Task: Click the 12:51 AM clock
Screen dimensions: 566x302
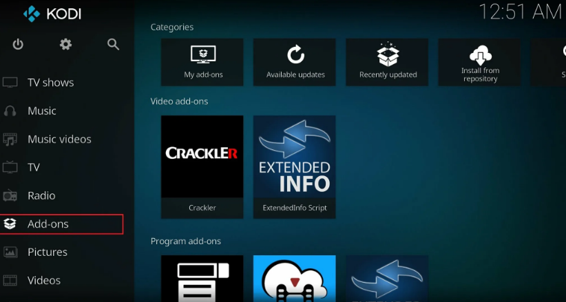Action: point(521,12)
